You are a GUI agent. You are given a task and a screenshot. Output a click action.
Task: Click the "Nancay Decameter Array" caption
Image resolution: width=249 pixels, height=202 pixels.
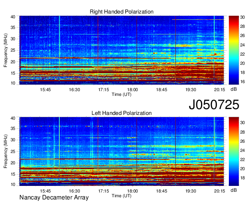[54, 198]
